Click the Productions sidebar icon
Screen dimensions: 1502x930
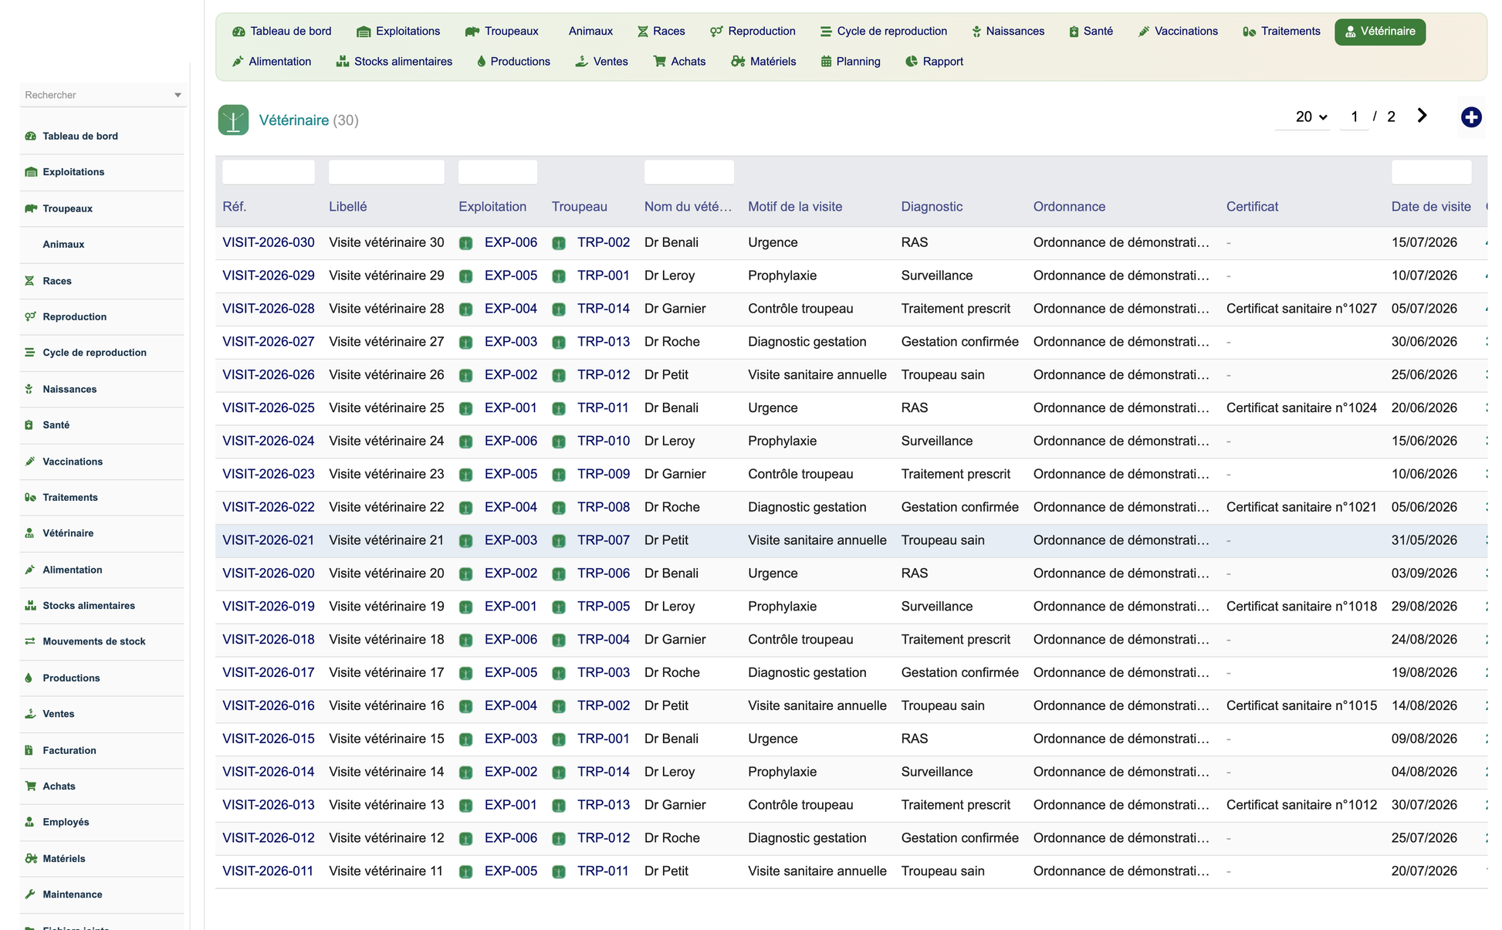(x=29, y=678)
